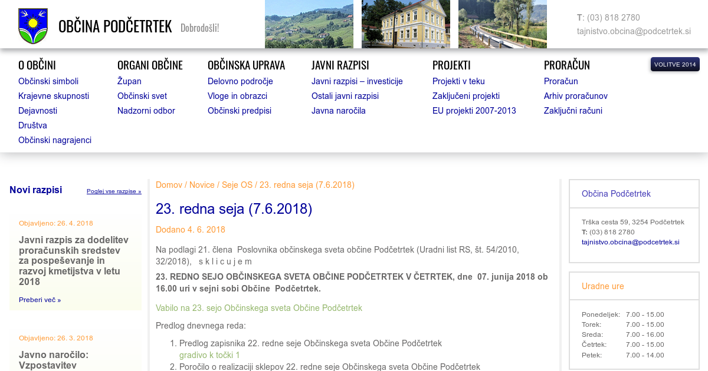Open the Občinski simboli menu link
Image resolution: width=708 pixels, height=371 pixels.
[x=48, y=81]
